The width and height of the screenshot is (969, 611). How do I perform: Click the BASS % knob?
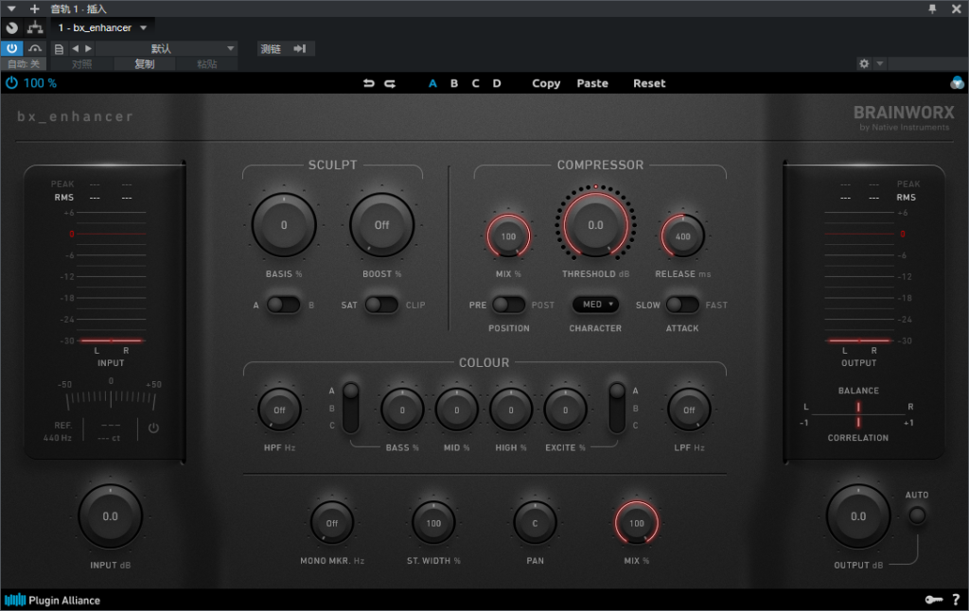tap(402, 410)
